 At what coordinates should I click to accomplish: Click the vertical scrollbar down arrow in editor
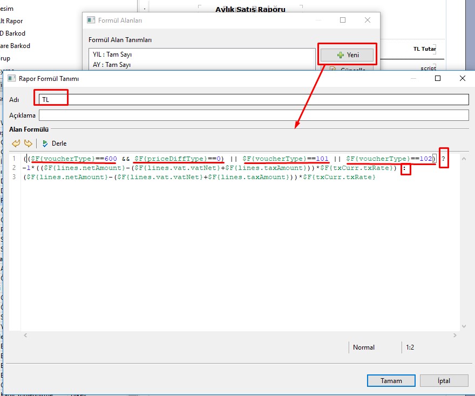(464, 326)
